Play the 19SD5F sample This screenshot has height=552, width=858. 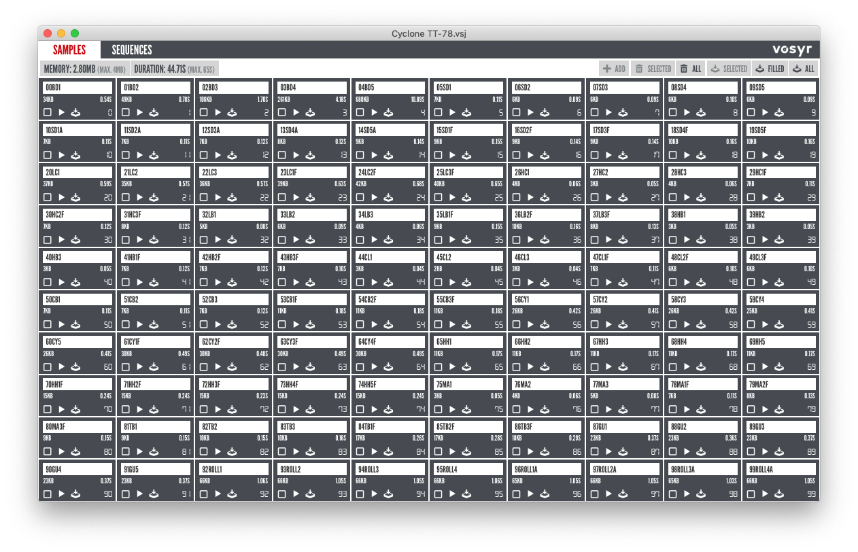point(765,155)
